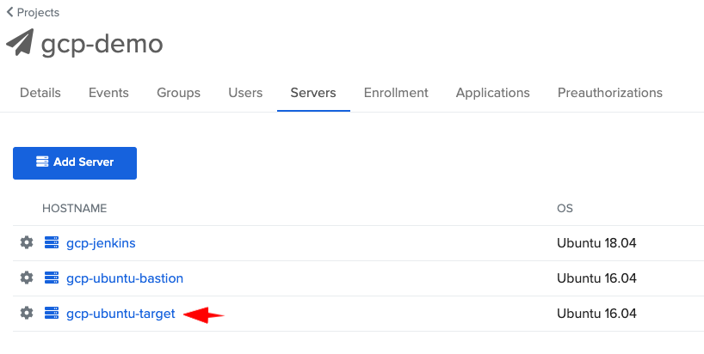Image resolution: width=704 pixels, height=354 pixels.
Task: Open the gcp-jenkins server link
Action: pos(101,243)
